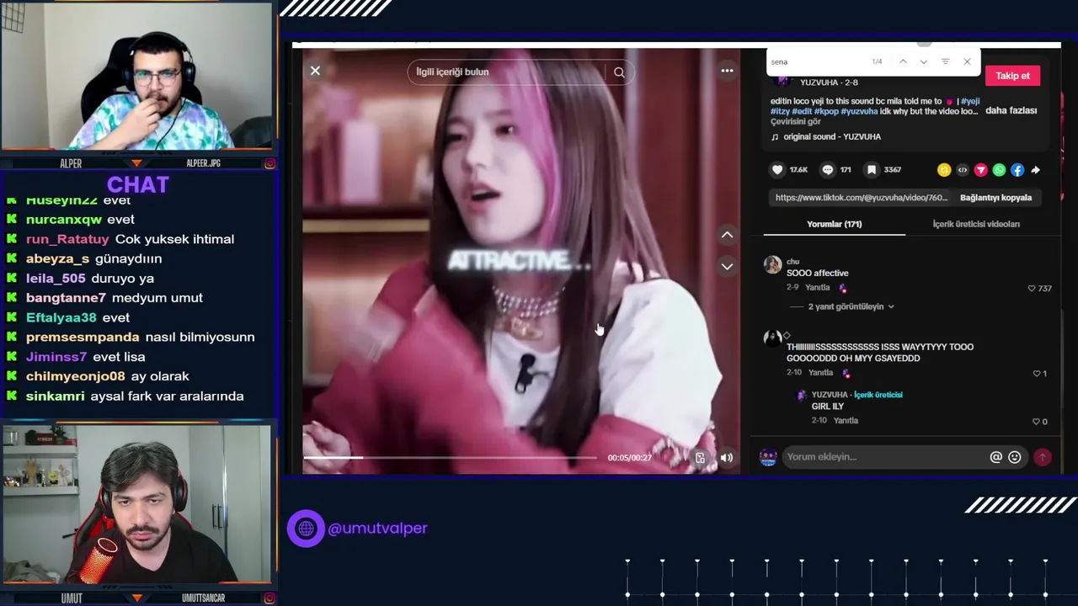The image size is (1078, 606).
Task: Insert mention with @ icon
Action: (x=995, y=457)
